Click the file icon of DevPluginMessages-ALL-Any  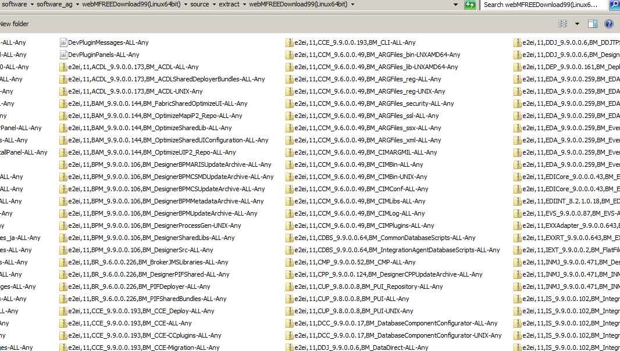point(63,42)
